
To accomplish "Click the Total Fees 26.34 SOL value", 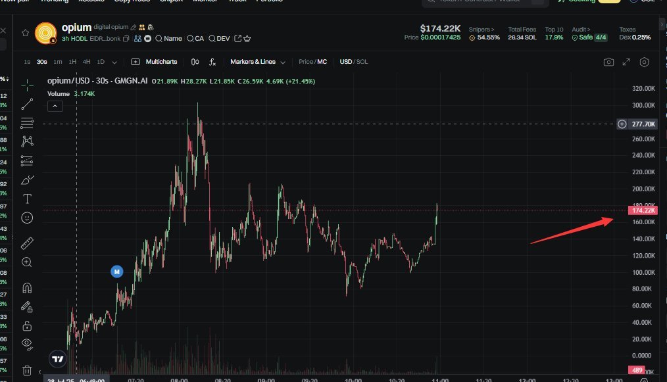I will (x=522, y=37).
